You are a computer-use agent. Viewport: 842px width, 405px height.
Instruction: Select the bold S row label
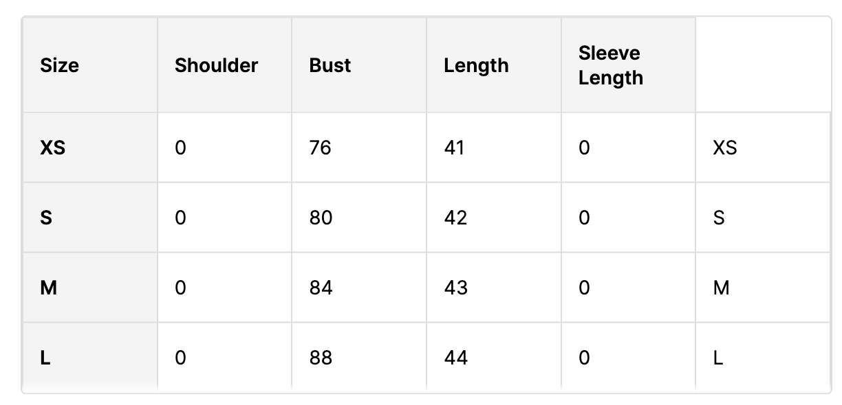click(x=46, y=218)
